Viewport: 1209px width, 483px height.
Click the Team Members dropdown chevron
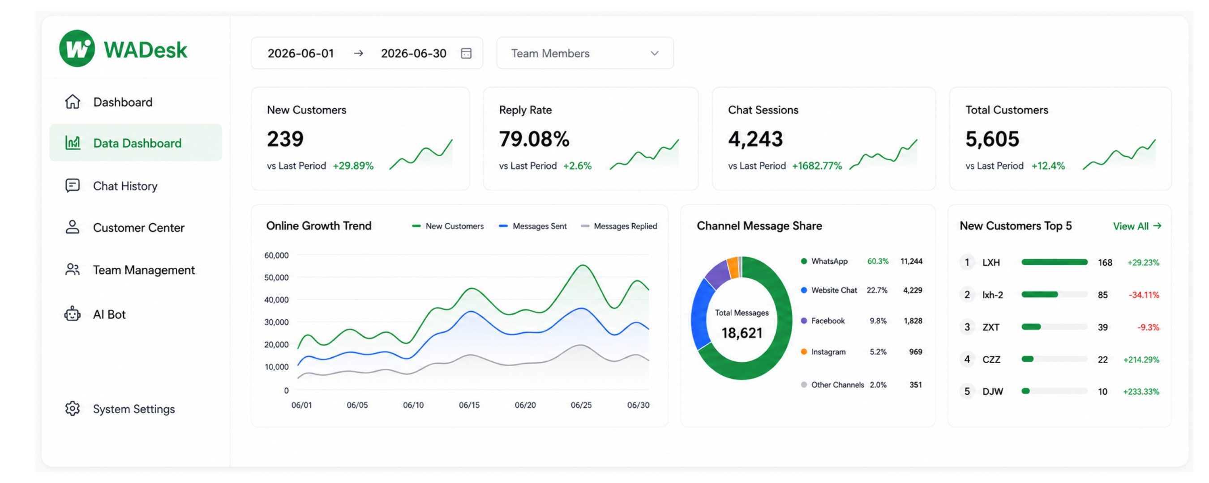click(x=655, y=54)
